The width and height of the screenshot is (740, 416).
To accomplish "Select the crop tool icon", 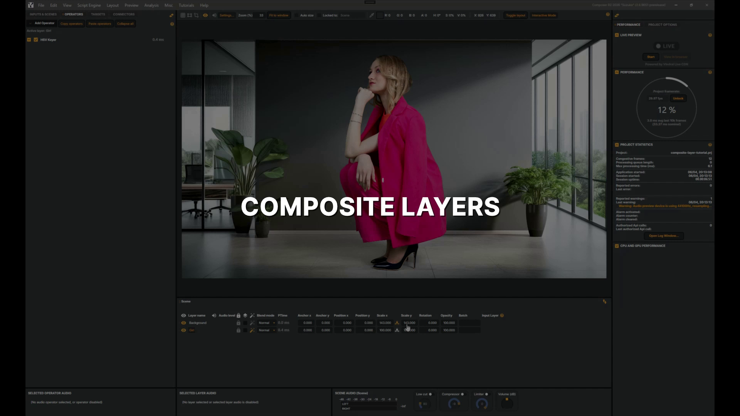I will pos(196,15).
